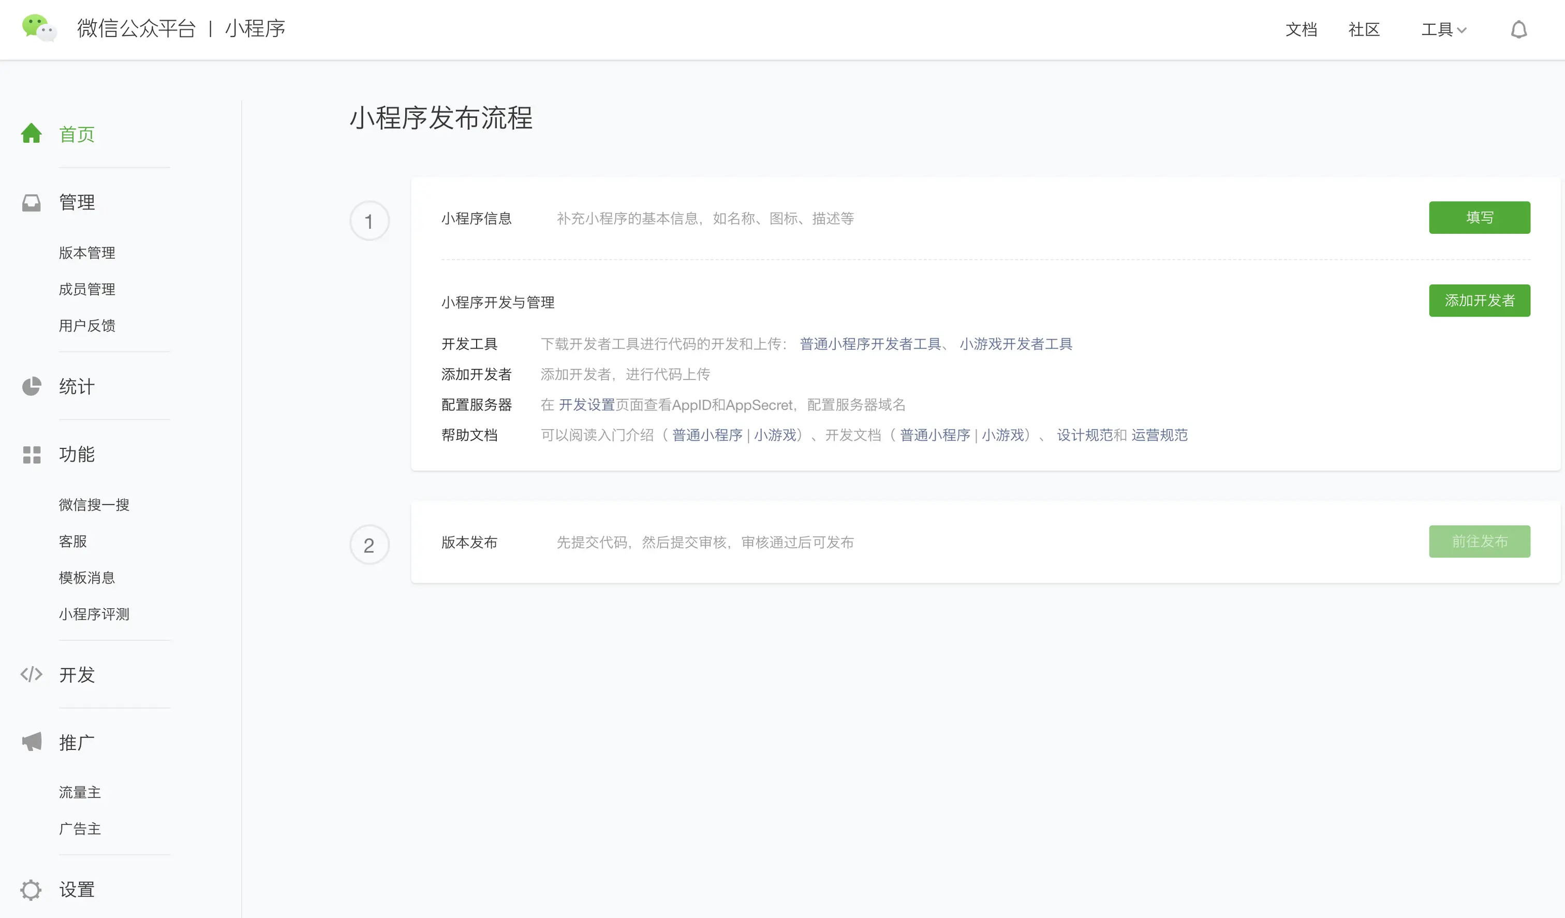
Task: Click the 统计 pie chart icon
Action: coord(32,386)
